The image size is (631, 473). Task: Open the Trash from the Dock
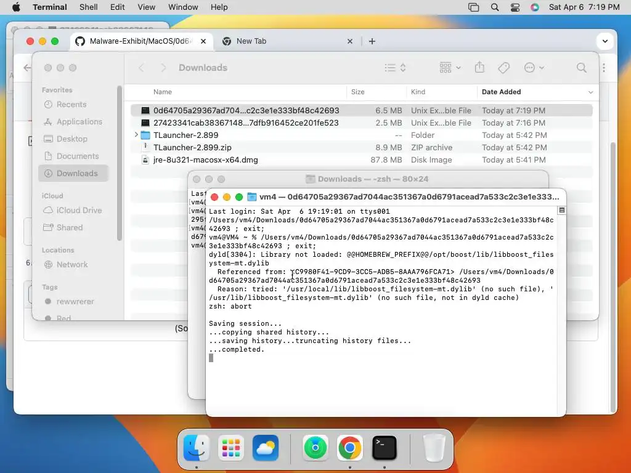pos(434,448)
